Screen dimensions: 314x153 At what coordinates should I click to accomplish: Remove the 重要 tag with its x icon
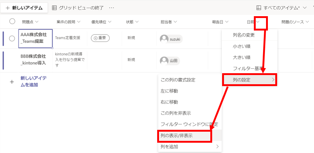pos(96,38)
